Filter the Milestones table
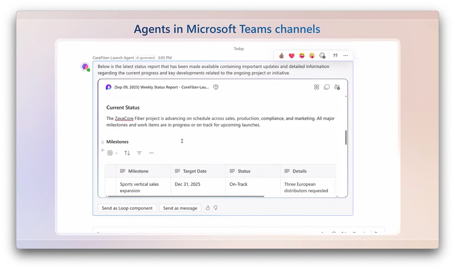This screenshot has height=270, width=455. click(x=139, y=153)
